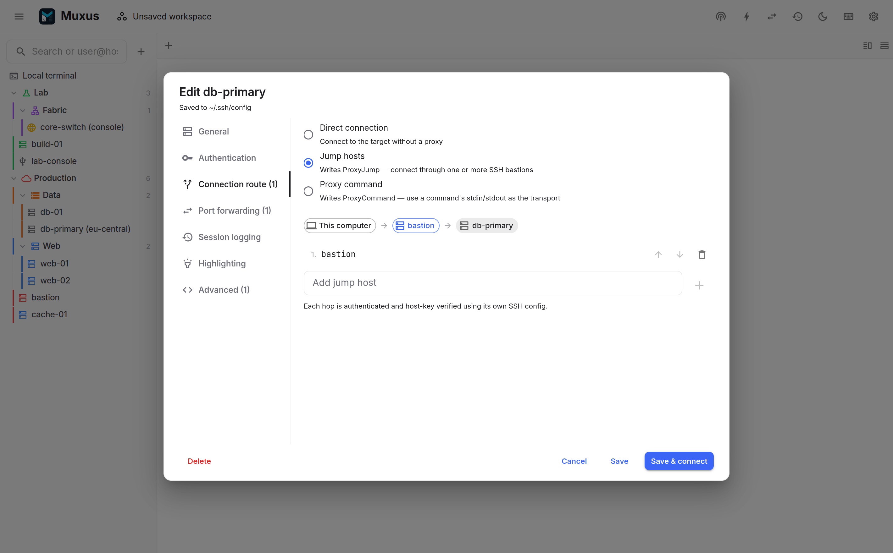The height and width of the screenshot is (553, 893).
Task: Move bastion jump host down
Action: (679, 255)
